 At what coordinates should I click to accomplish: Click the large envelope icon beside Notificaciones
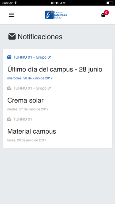pos(12,37)
